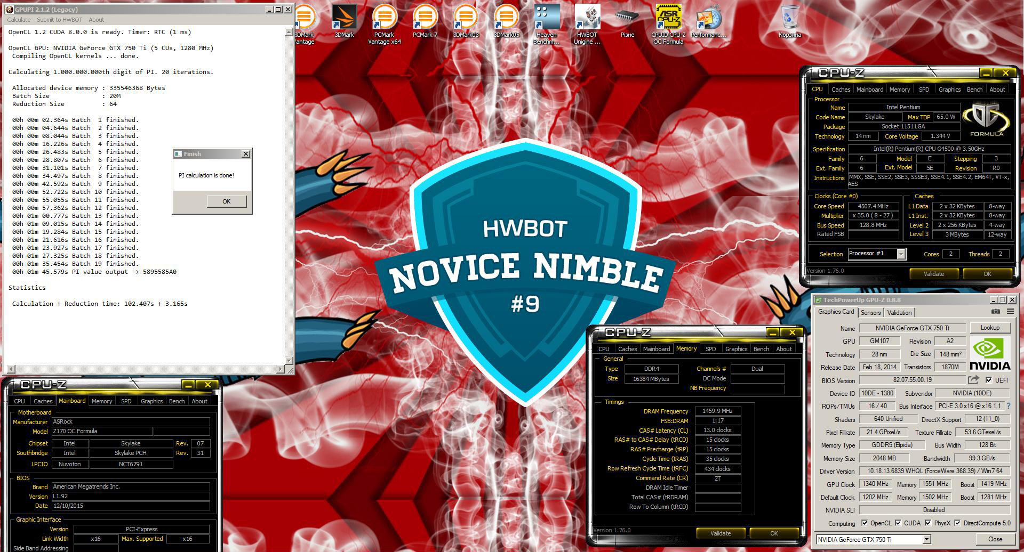Launch Heaven Benchmark desktop icon
1024x552 pixels.
(x=546, y=24)
